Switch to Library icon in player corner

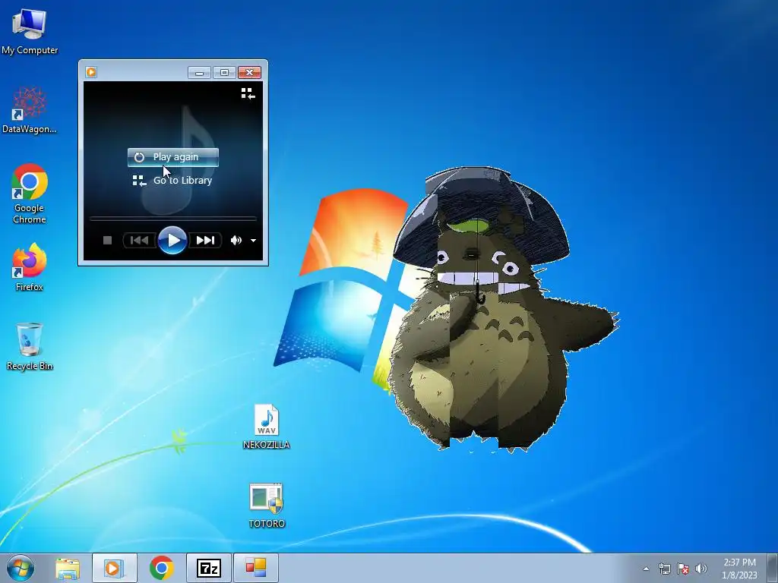coord(248,93)
